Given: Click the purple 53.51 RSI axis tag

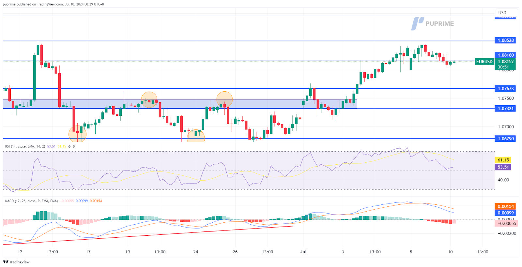Looking at the screenshot, I should [x=503, y=167].
